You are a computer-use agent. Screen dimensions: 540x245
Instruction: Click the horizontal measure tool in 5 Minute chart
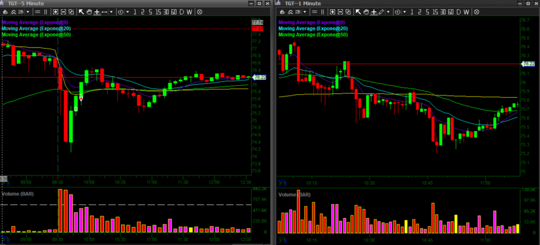click(104, 11)
